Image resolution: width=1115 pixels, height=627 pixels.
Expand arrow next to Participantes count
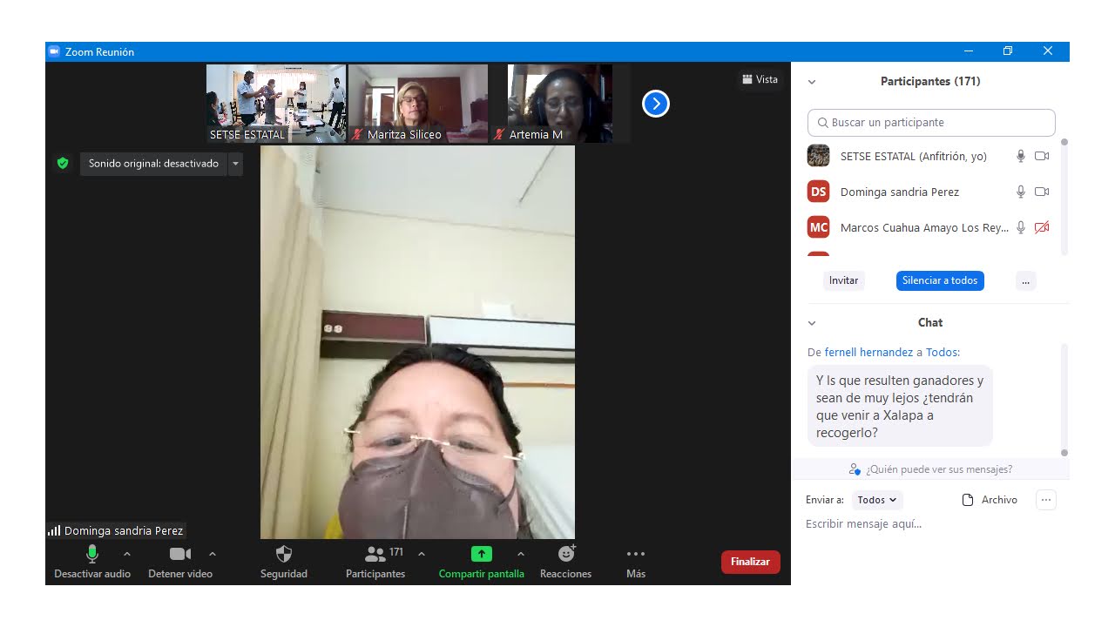[x=422, y=554]
